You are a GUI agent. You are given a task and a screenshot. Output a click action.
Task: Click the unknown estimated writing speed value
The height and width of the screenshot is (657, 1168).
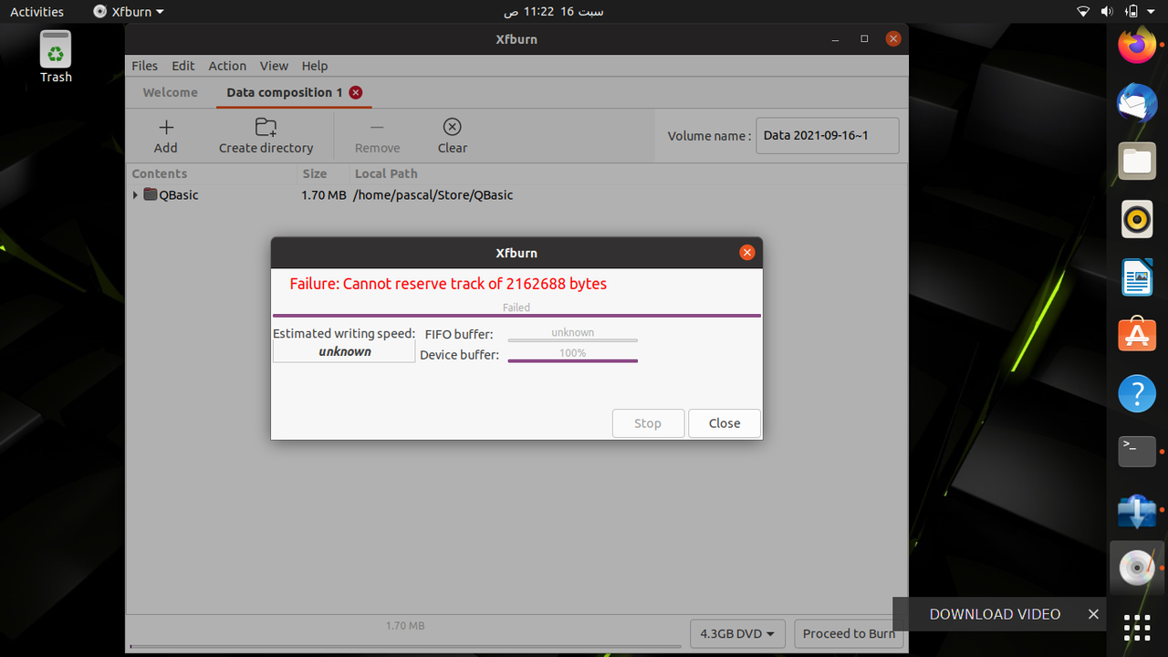click(x=345, y=351)
